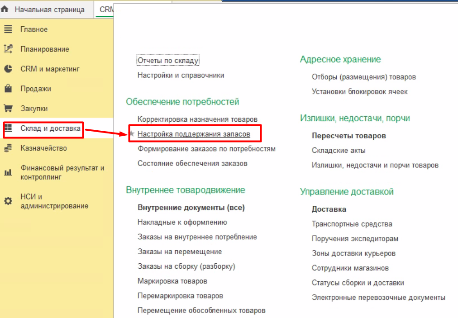Click the Продажи shopping bag icon

pos(8,89)
